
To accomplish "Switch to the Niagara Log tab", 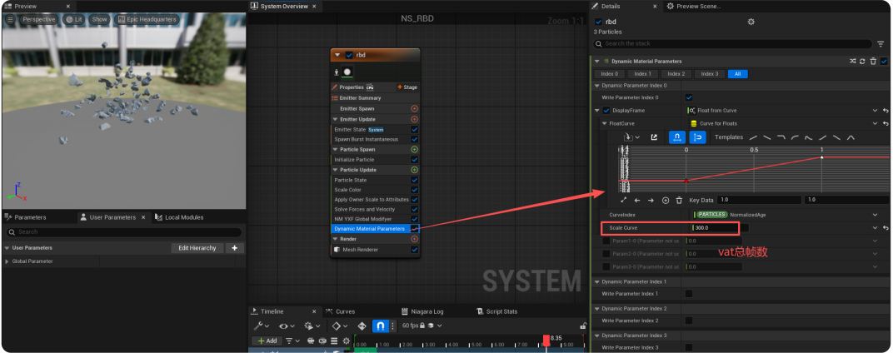I will coord(427,311).
